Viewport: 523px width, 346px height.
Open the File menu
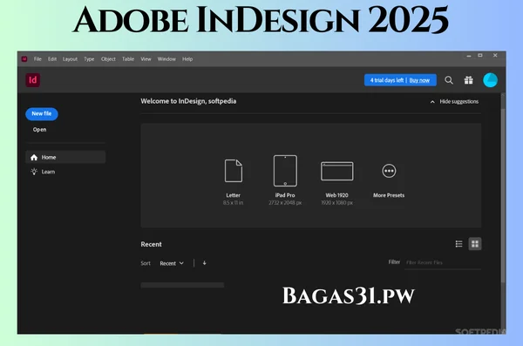[x=37, y=59]
